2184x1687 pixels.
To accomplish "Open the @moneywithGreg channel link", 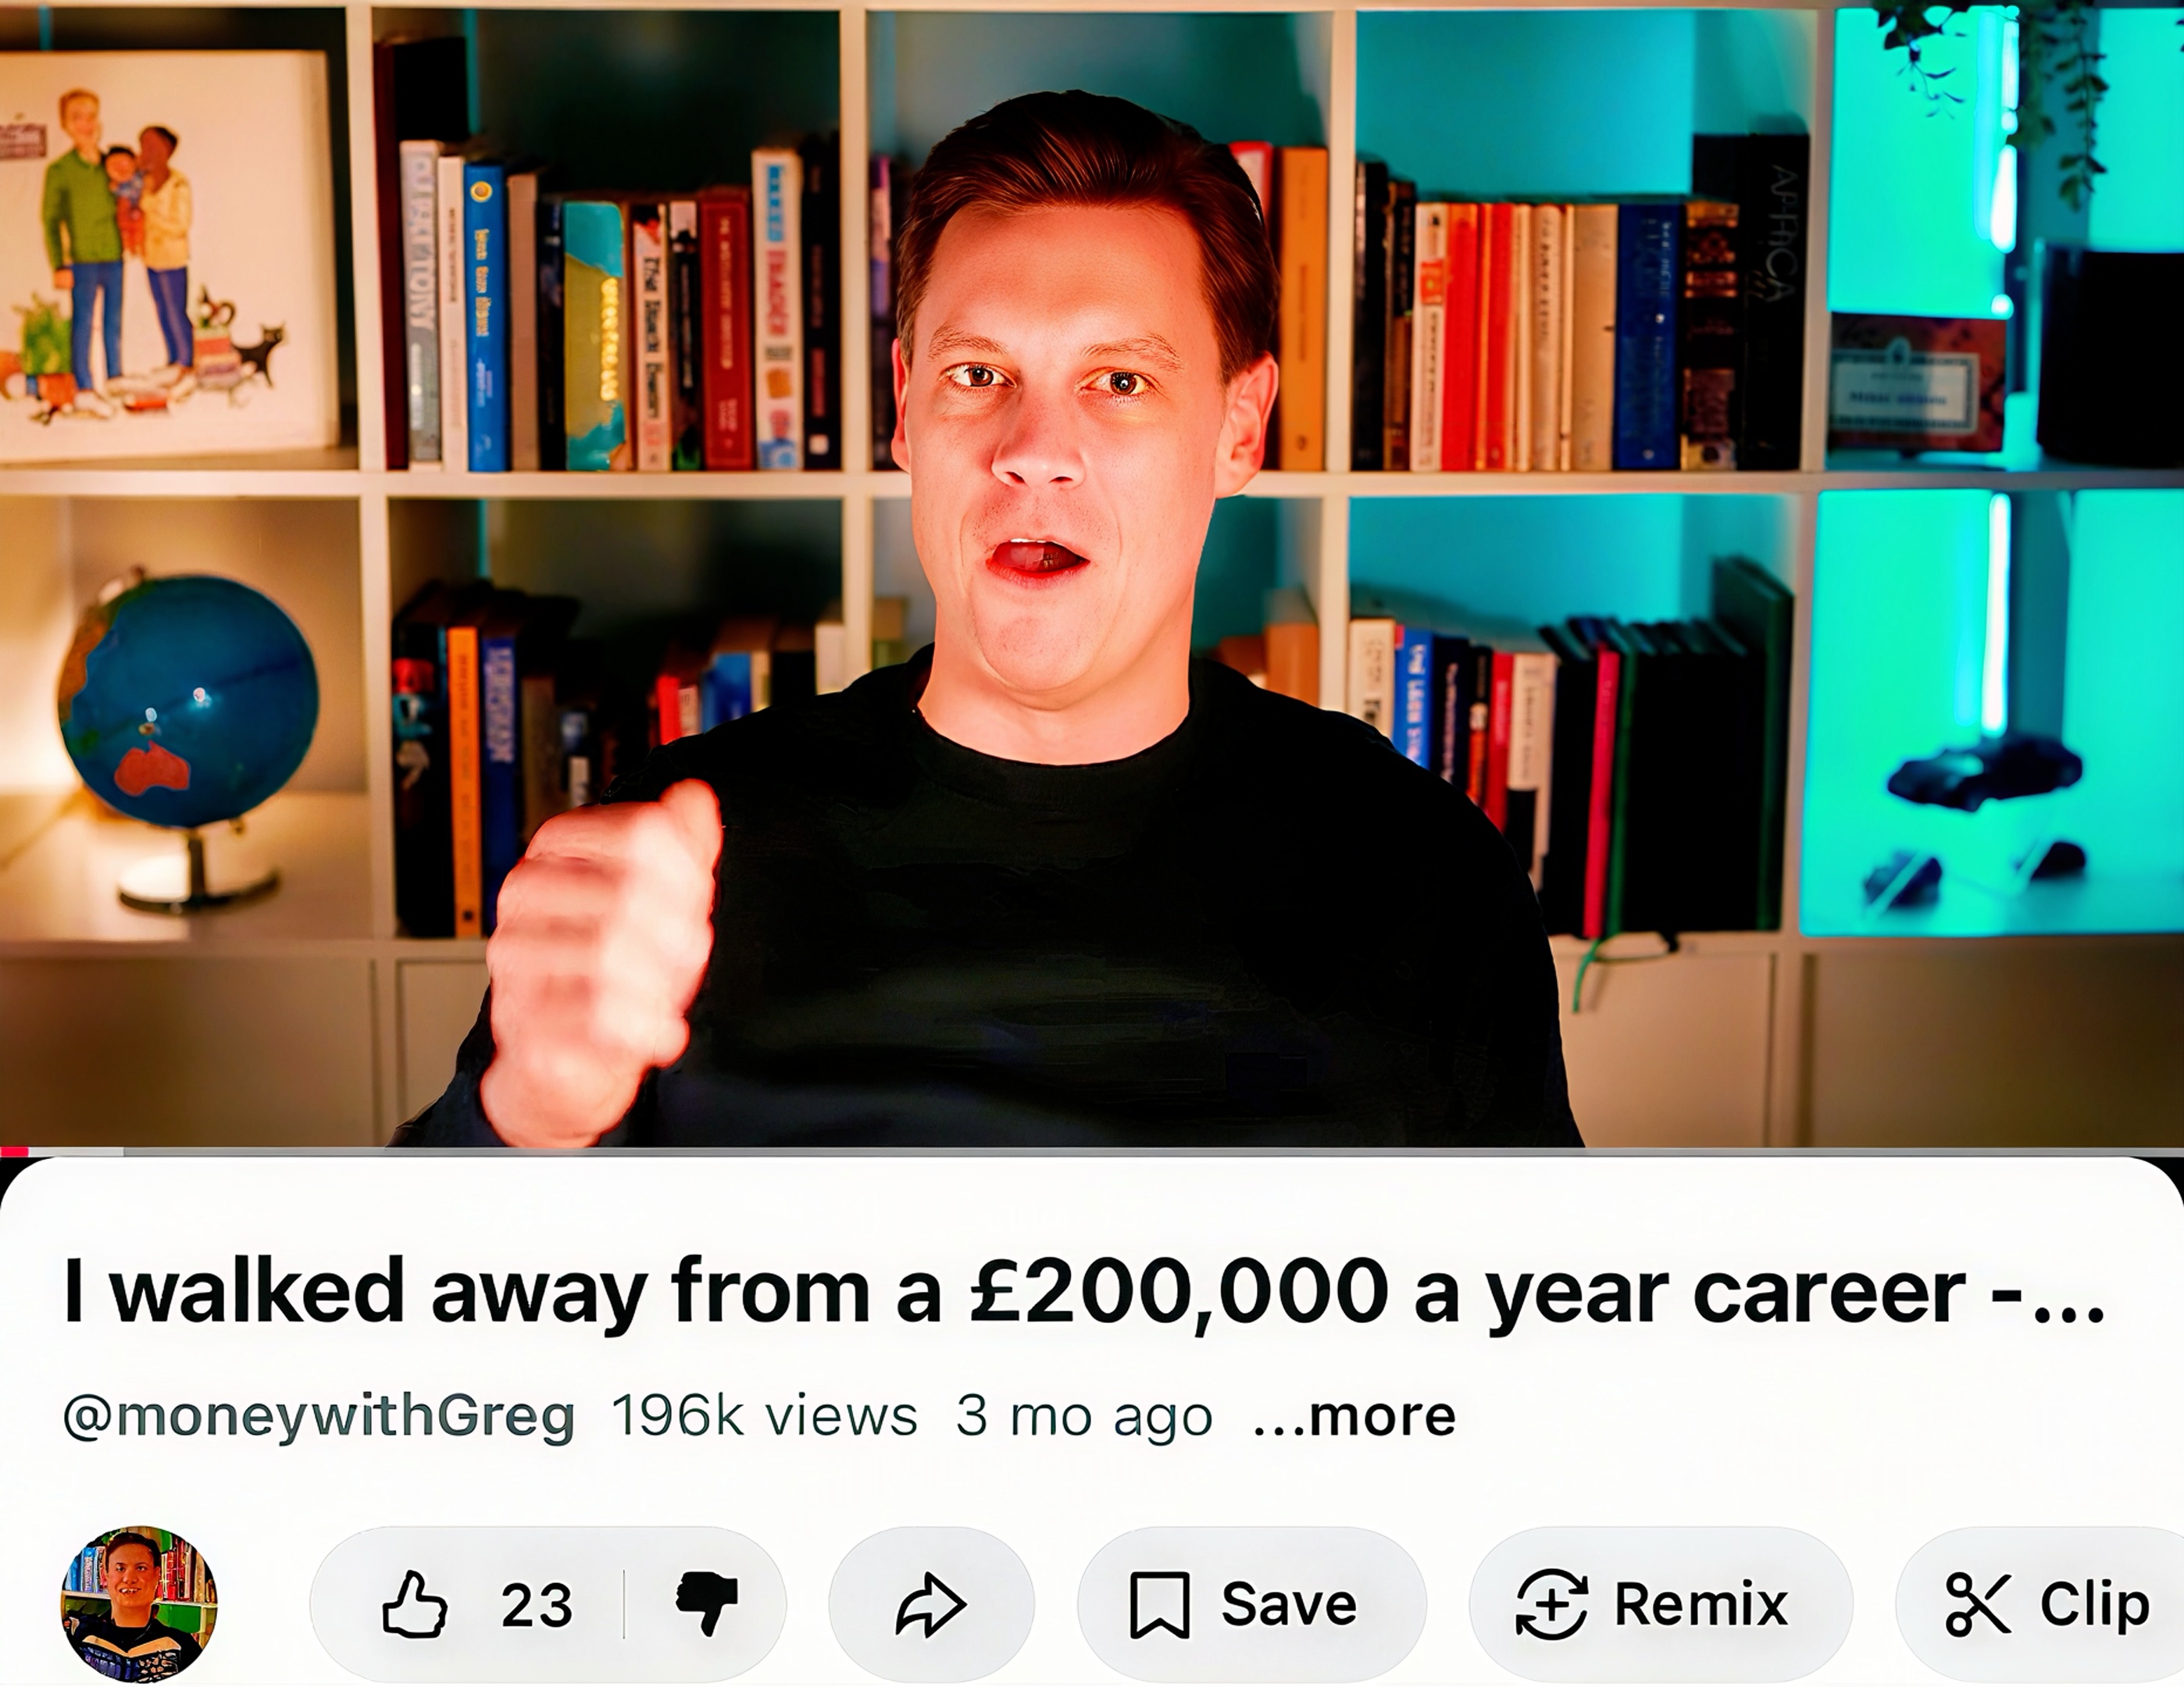I will tap(319, 1417).
